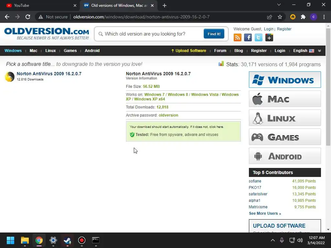331x248 pixels.
Task: Click the Find It! search button
Action: 214,34
